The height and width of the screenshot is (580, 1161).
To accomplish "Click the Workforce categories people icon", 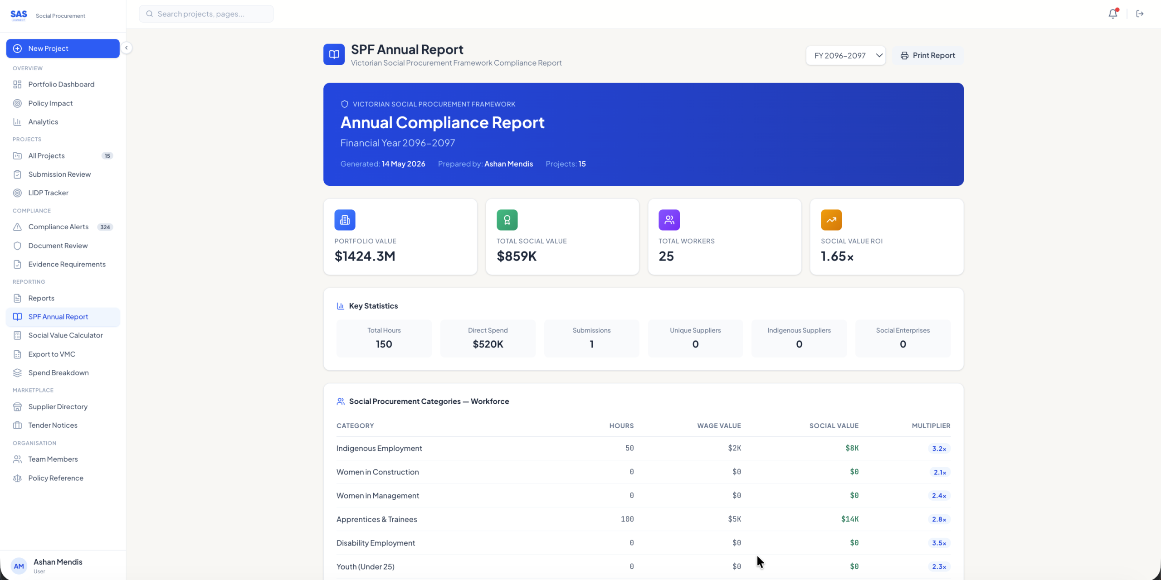I will [x=341, y=401].
